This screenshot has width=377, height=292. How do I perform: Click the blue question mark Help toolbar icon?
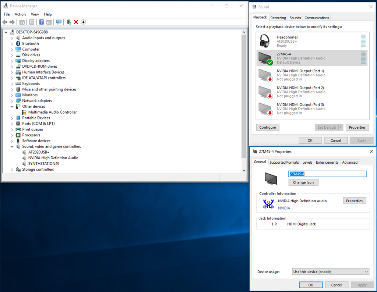pyautogui.click(x=41, y=22)
